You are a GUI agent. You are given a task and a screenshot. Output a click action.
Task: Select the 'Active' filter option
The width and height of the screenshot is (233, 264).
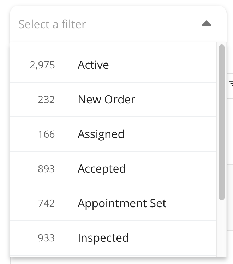click(93, 65)
